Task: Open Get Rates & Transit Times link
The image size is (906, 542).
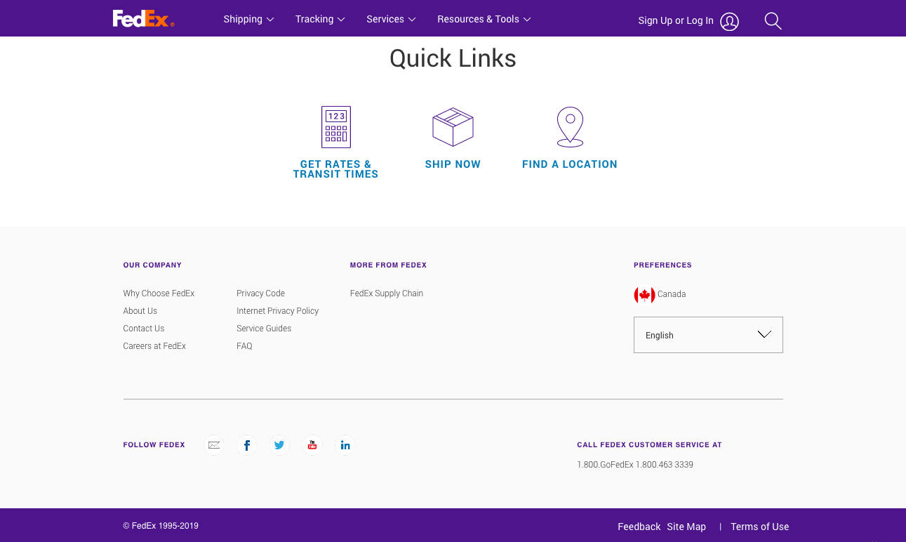Action: (x=335, y=169)
